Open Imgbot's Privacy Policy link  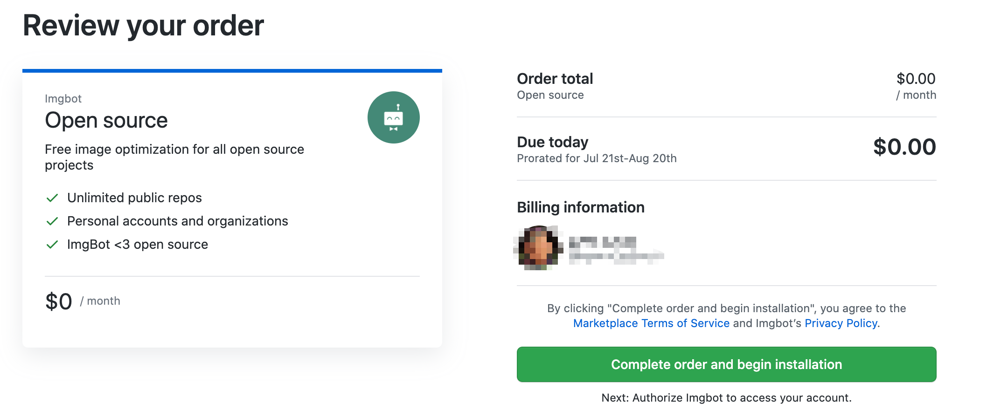[x=841, y=323]
